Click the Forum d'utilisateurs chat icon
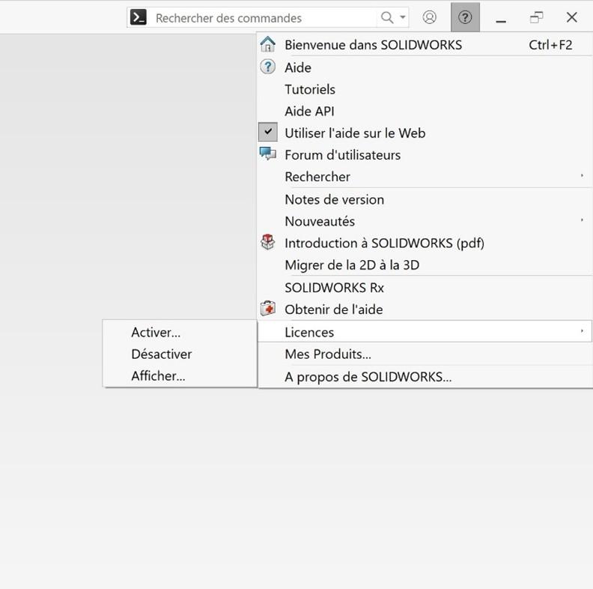Image resolution: width=593 pixels, height=589 pixels. [x=267, y=154]
